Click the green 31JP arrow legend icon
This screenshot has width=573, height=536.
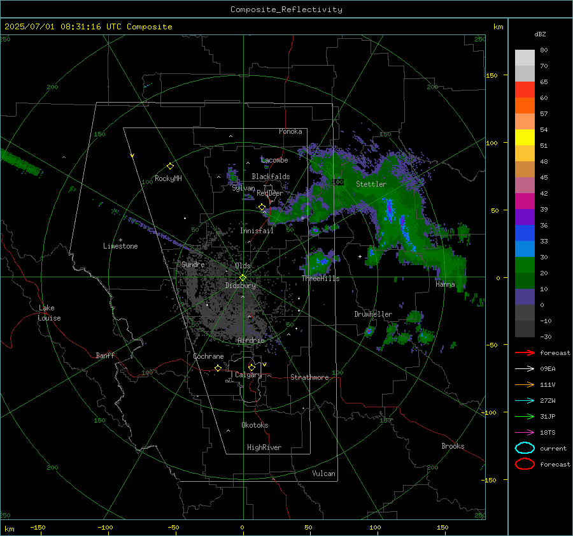525,416
